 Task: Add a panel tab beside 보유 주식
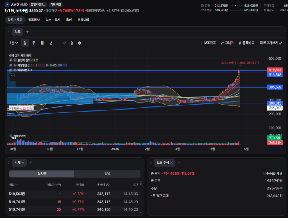coord(179,163)
